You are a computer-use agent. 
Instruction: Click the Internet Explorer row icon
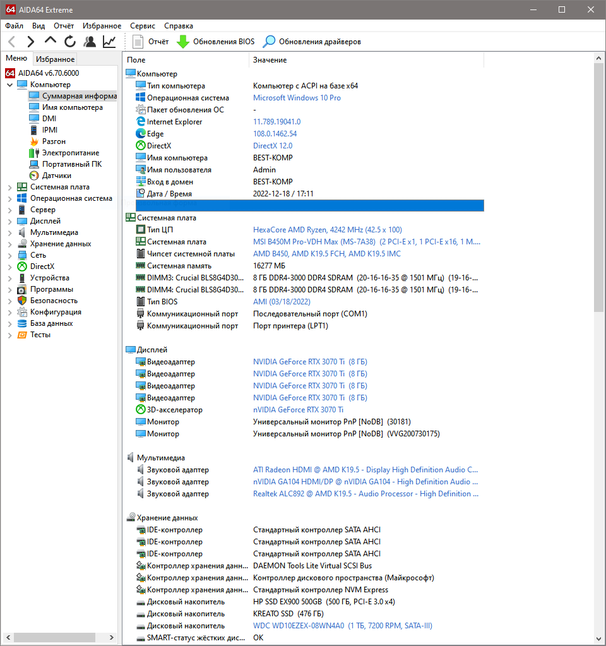(141, 122)
